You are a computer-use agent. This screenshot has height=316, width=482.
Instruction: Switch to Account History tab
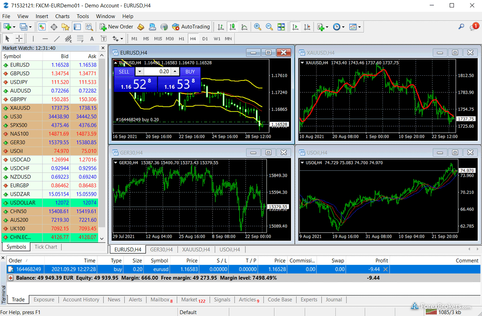tap(81, 300)
